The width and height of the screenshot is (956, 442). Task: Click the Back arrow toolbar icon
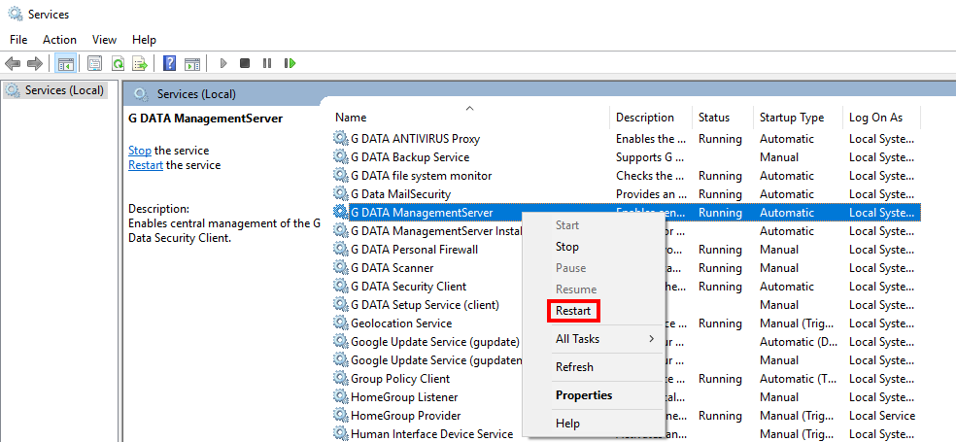click(x=13, y=63)
